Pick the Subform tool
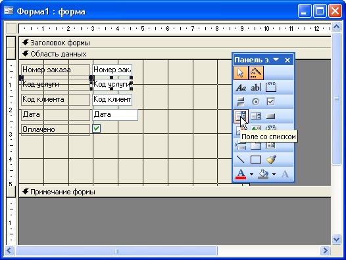Image resolution: width=346 pixels, height=260 pixels. pos(271,145)
